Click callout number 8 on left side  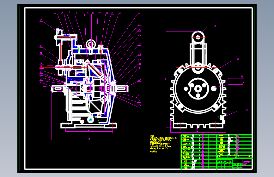click(x=41, y=66)
